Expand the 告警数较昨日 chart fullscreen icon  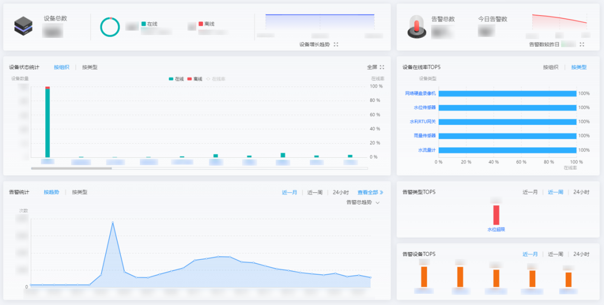coord(582,44)
